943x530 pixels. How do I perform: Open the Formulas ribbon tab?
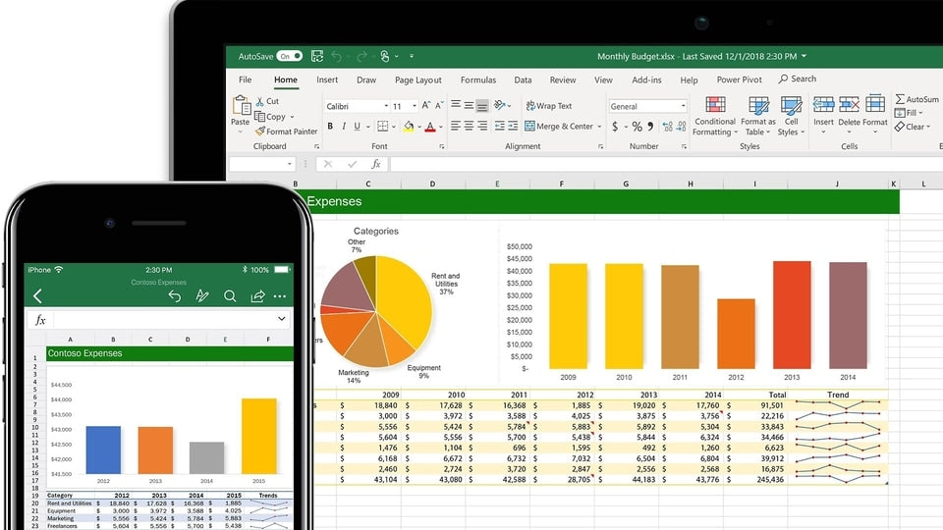(478, 80)
